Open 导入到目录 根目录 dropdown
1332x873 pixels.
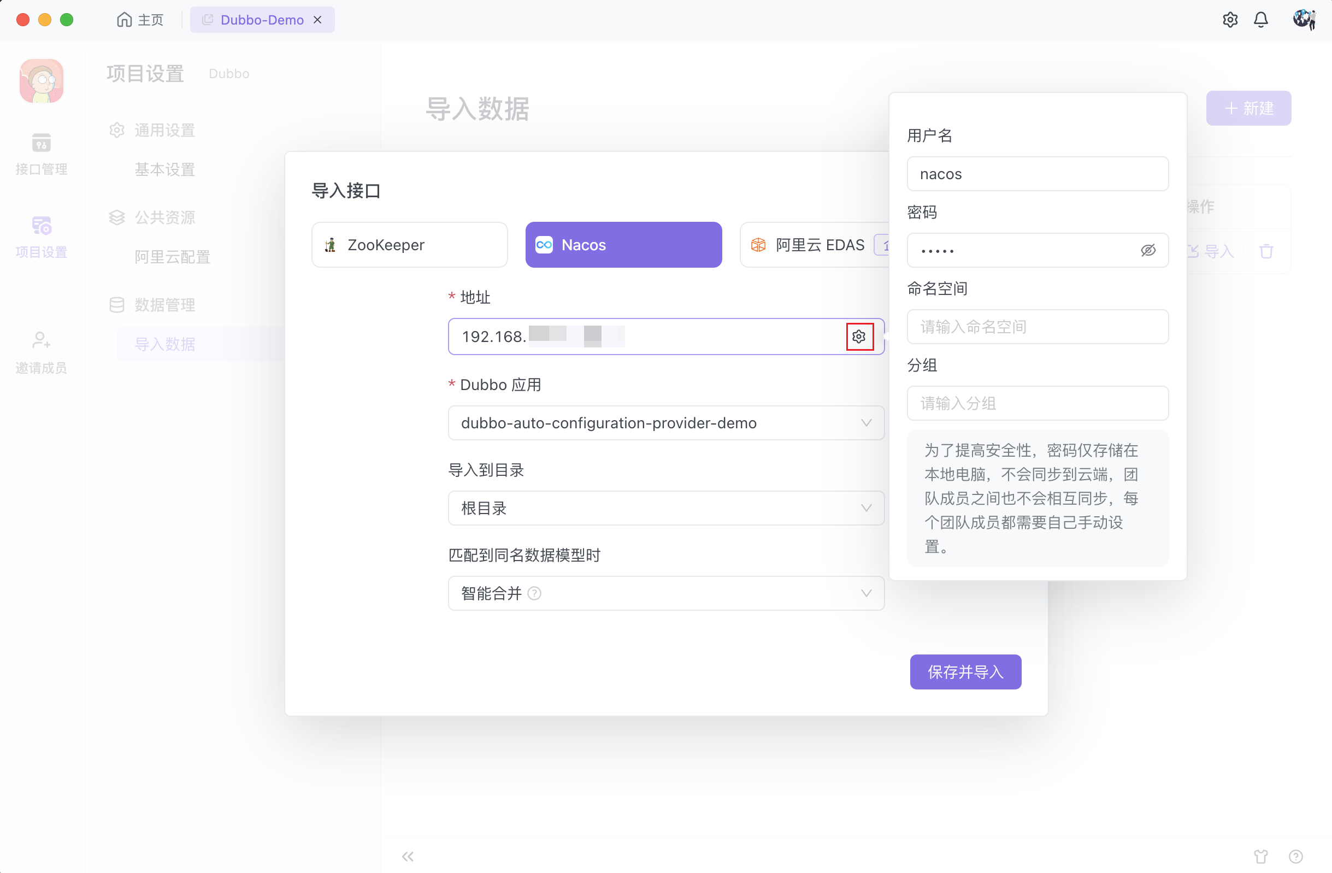tap(666, 508)
